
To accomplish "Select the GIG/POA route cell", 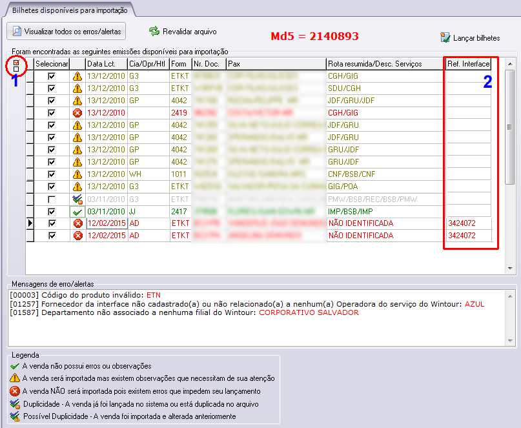I will [x=386, y=187].
